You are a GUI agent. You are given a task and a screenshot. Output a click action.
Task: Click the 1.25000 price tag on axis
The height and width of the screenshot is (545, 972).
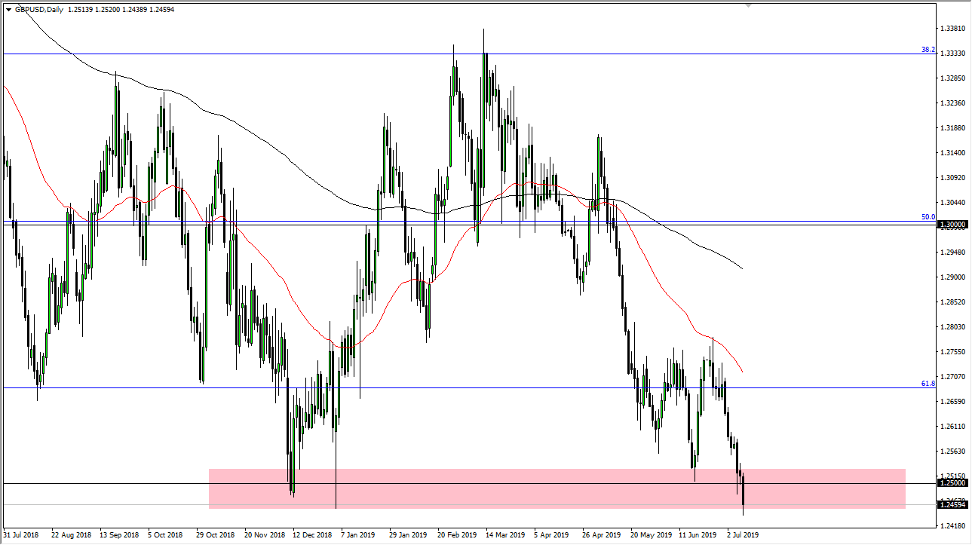953,483
